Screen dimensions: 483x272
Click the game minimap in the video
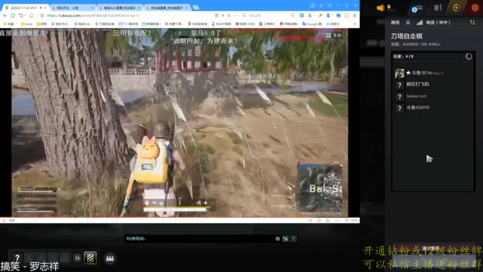(x=320, y=189)
